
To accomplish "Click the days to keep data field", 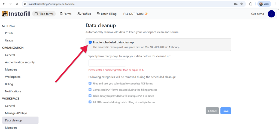I will pos(107,63).
